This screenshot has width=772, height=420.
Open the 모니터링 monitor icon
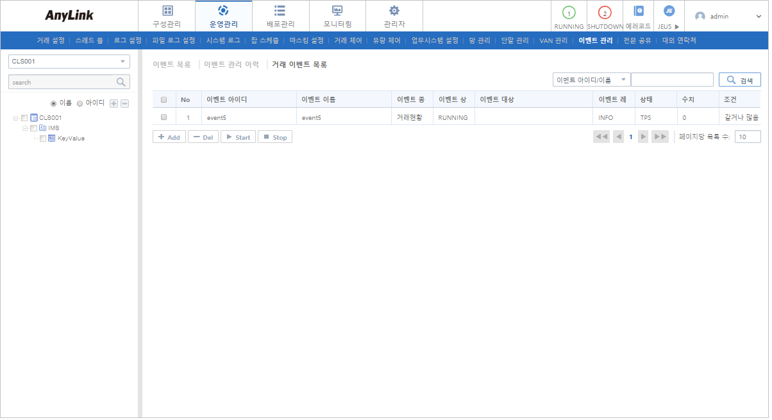point(337,11)
